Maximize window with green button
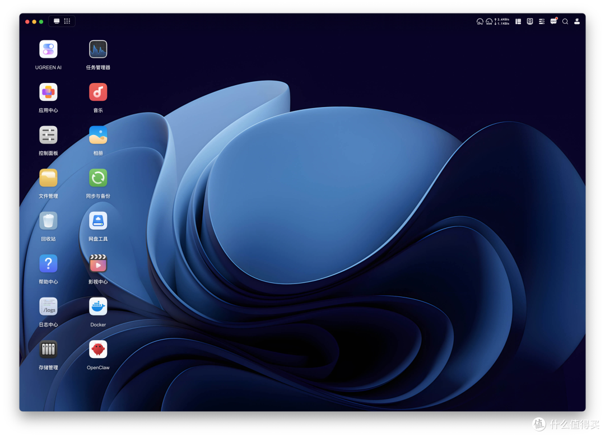 pyautogui.click(x=41, y=22)
